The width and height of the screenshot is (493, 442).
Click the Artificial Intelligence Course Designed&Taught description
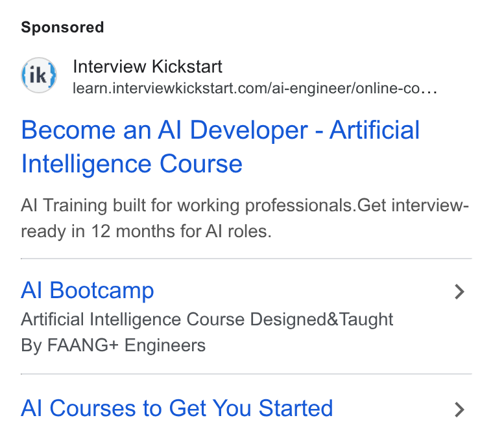pyautogui.click(x=207, y=319)
